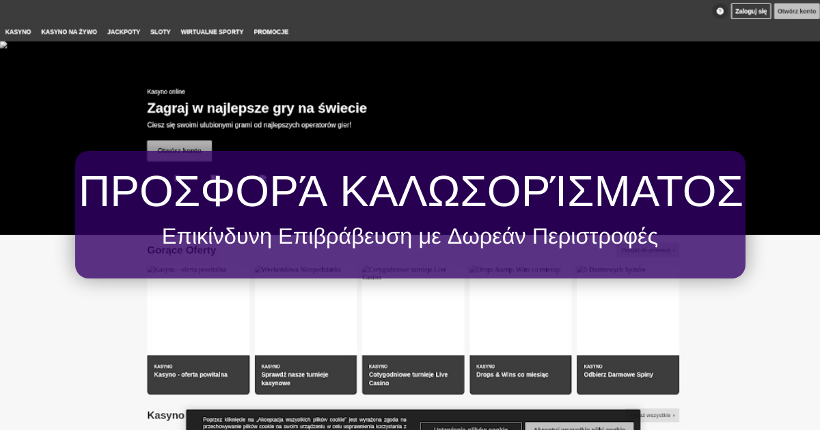Click the Kasyno section heading at the bottom
This screenshot has height=430, width=820.
tap(165, 415)
